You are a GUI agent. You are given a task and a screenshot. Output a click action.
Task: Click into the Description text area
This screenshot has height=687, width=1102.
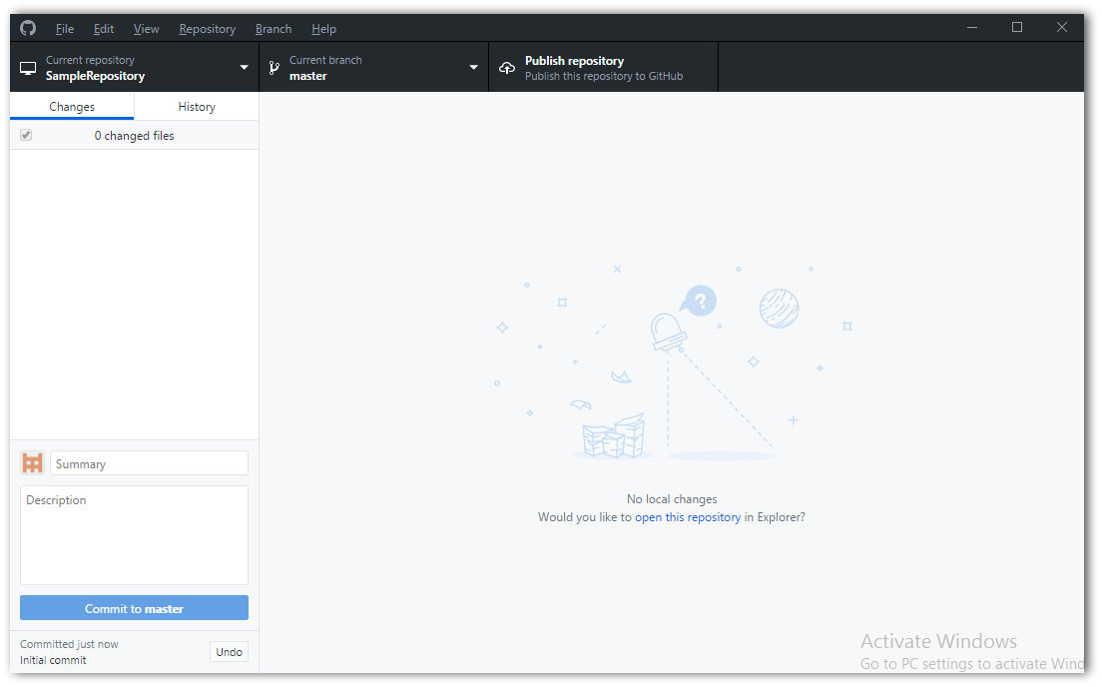click(134, 534)
